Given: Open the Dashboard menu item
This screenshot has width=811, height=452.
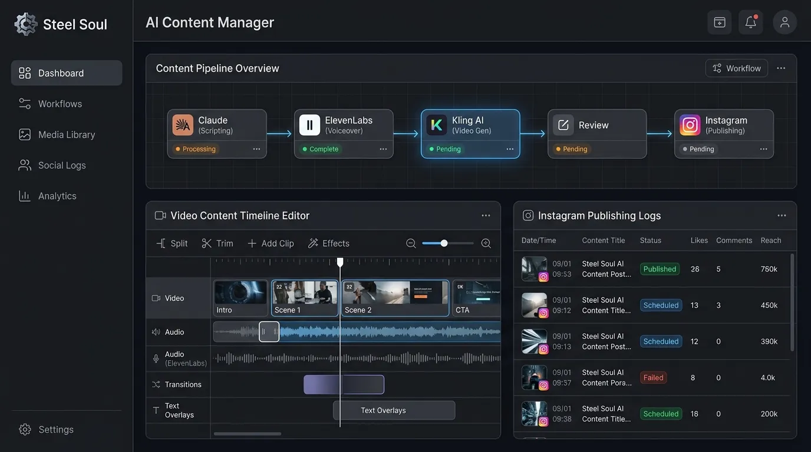Looking at the screenshot, I should pyautogui.click(x=67, y=73).
